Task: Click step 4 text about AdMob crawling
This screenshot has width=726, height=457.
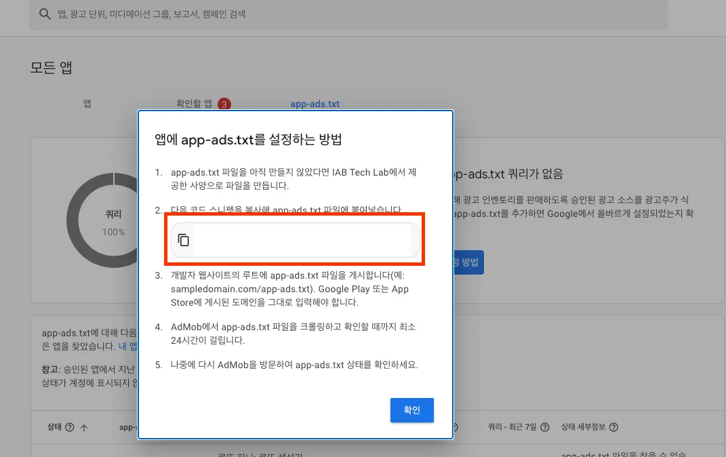Action: coord(293,334)
